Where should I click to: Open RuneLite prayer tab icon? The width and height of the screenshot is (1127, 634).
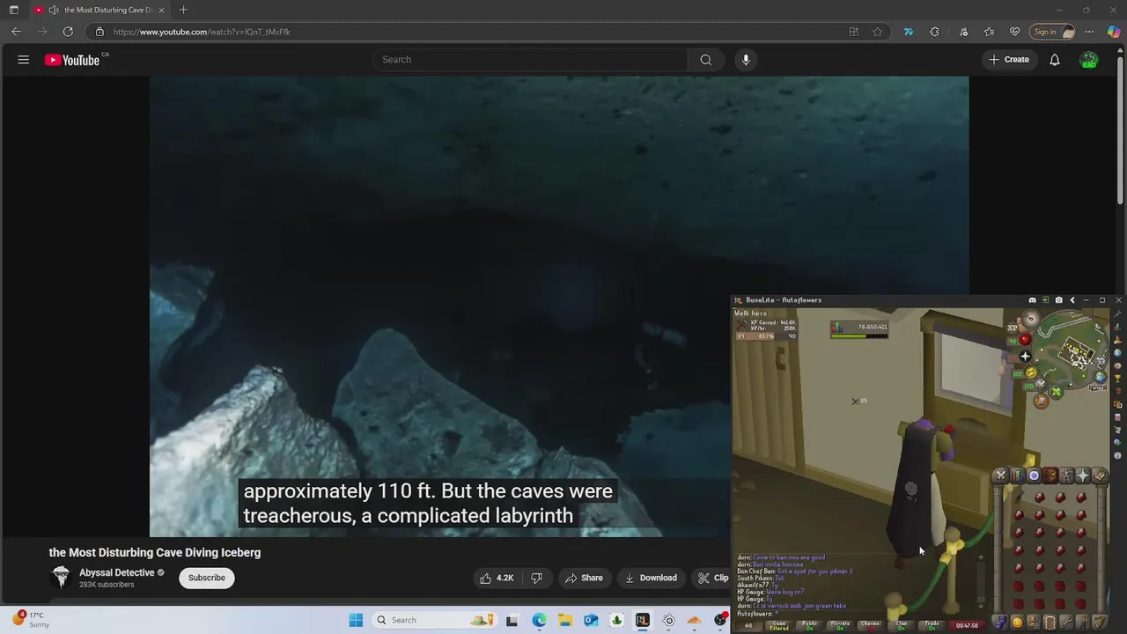1083,475
